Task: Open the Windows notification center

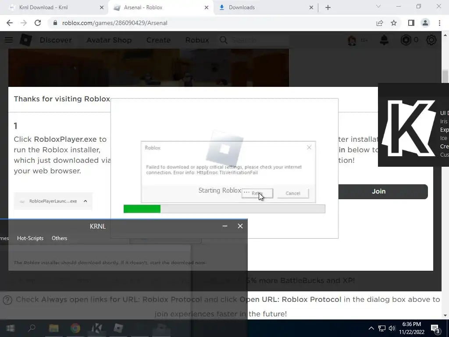Action: click(435, 328)
